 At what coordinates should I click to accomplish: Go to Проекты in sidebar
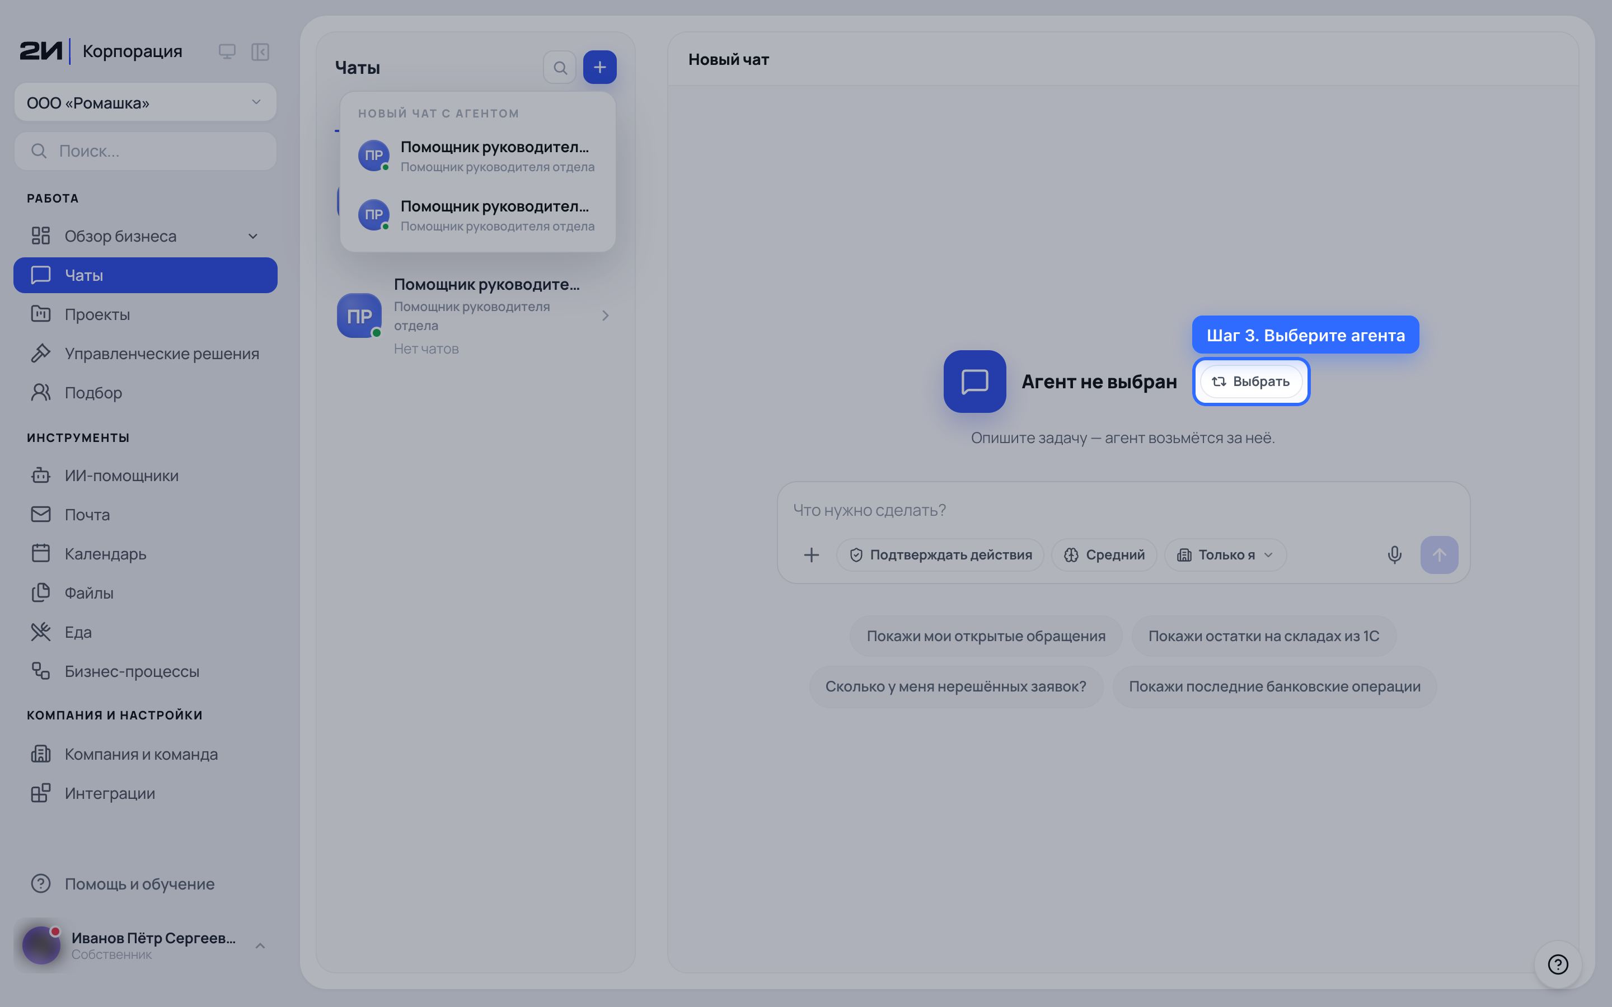pos(145,314)
